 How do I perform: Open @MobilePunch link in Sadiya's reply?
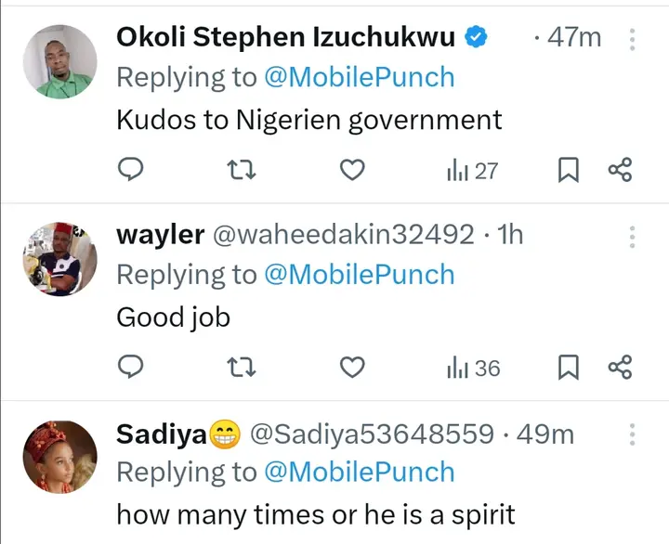[x=360, y=473]
